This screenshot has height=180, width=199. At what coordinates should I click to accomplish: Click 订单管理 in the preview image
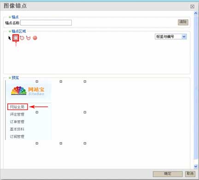tap(17, 122)
